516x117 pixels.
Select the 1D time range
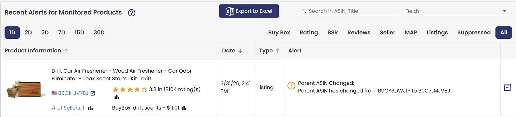tap(12, 32)
